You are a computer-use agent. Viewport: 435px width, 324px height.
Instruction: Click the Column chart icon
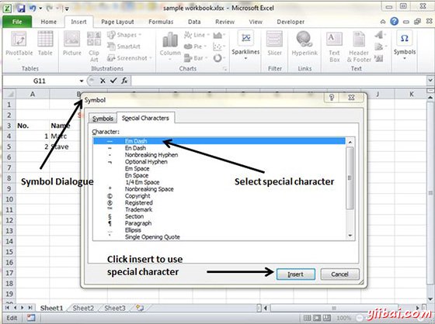pos(170,40)
